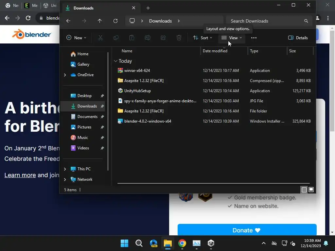335x251 pixels.
Task: Click Learn more link on Blender page
Action: tap(20, 175)
